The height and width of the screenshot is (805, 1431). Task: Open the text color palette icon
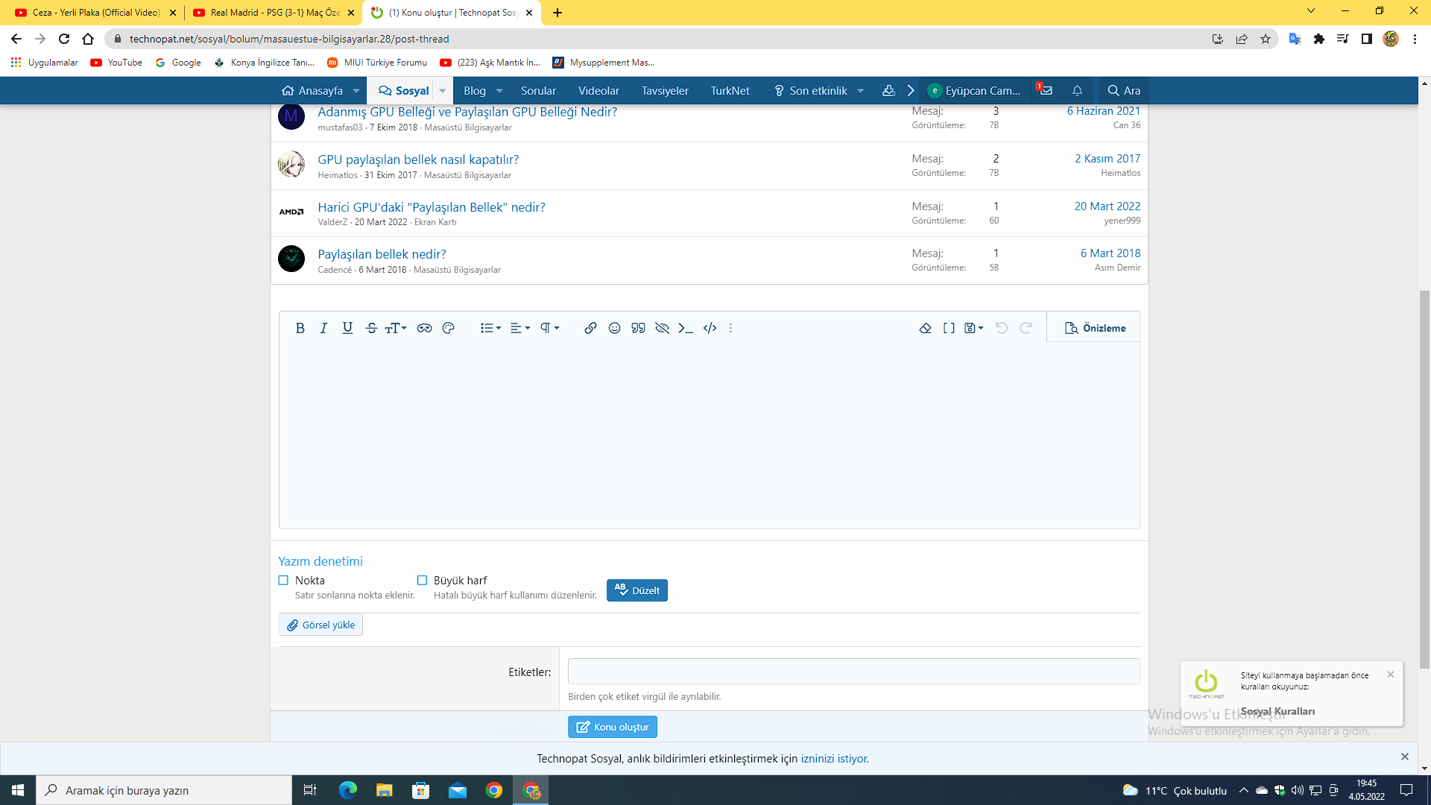[448, 328]
